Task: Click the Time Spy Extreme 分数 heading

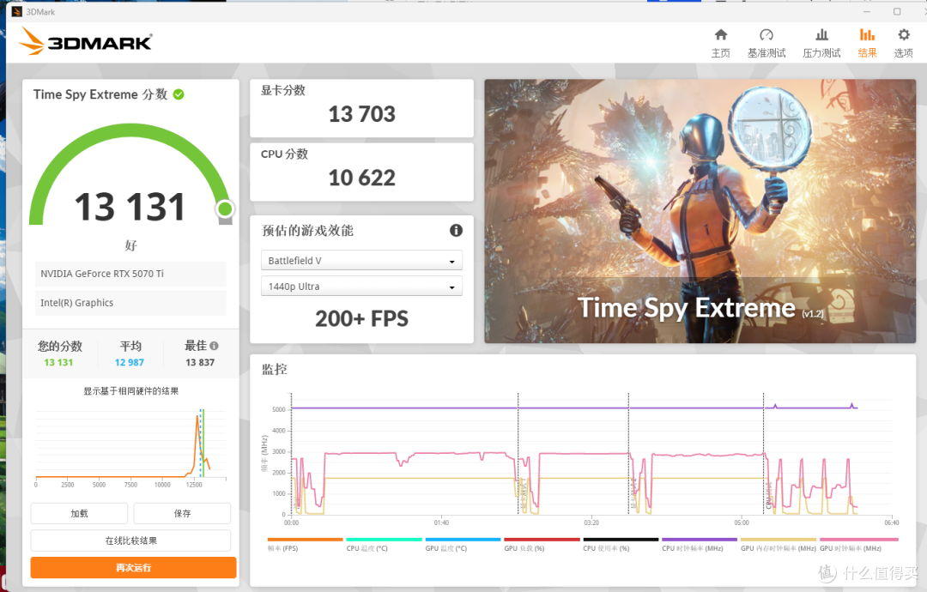Action: coord(100,94)
